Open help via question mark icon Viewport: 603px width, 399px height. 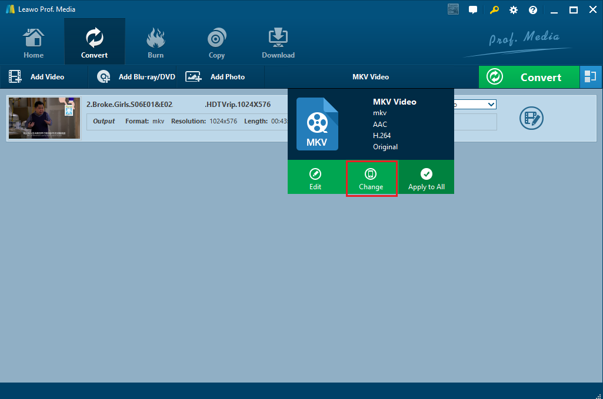533,10
